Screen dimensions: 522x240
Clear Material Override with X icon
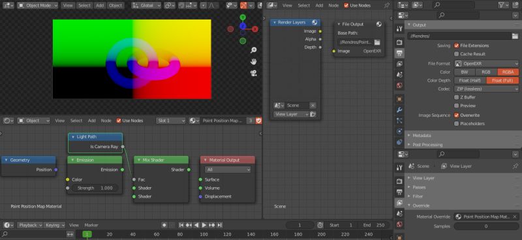click(x=515, y=217)
